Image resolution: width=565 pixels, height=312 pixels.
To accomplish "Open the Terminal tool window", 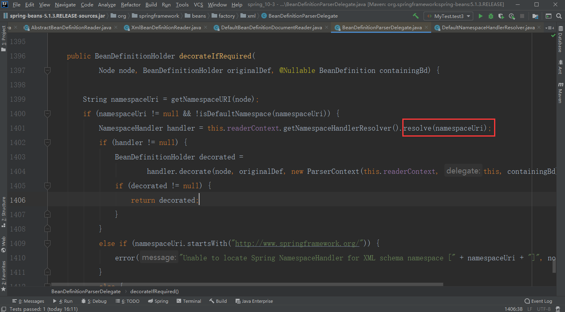I will tap(189, 301).
